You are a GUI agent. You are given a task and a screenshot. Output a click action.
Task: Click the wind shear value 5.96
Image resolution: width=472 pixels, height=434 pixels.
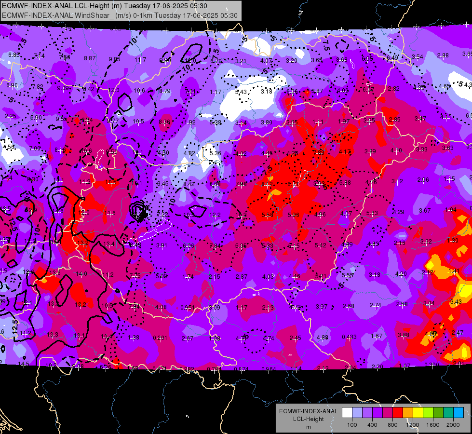pyautogui.click(x=294, y=215)
